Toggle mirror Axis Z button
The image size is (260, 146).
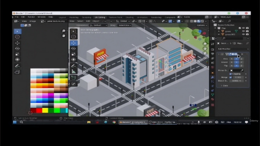242,59
